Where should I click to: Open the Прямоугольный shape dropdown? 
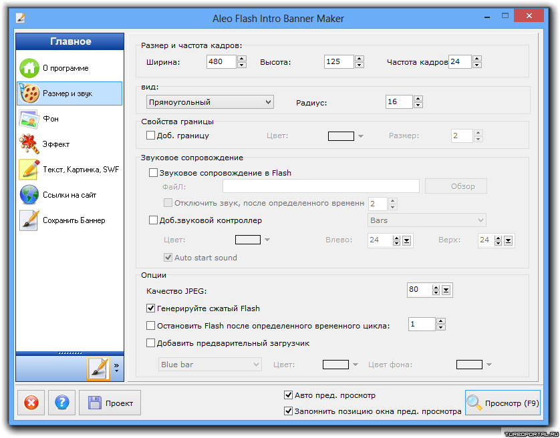[210, 102]
